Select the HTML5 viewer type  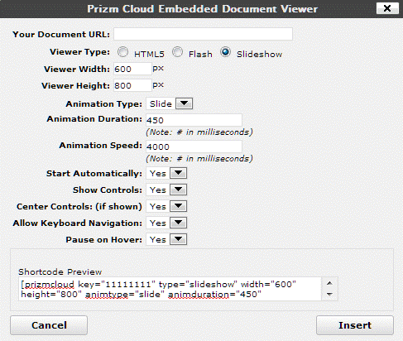pyautogui.click(x=122, y=52)
